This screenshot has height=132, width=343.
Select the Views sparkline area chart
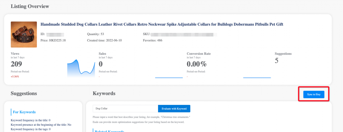tap(81, 68)
